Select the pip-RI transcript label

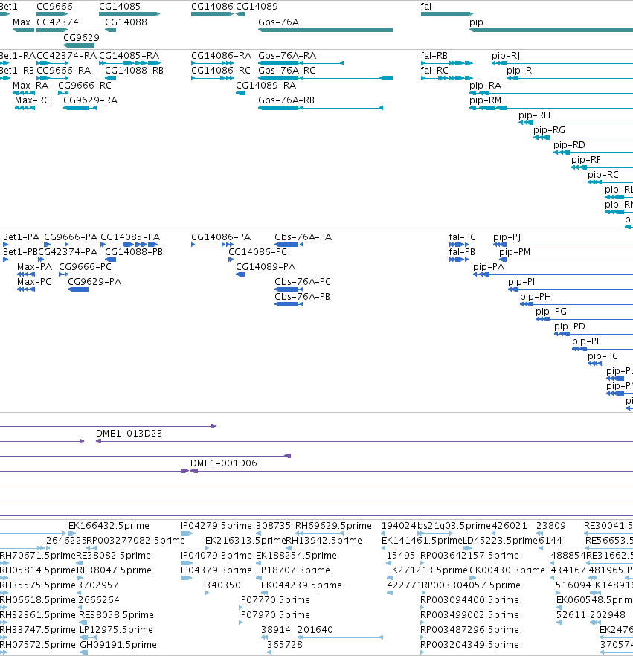click(520, 71)
